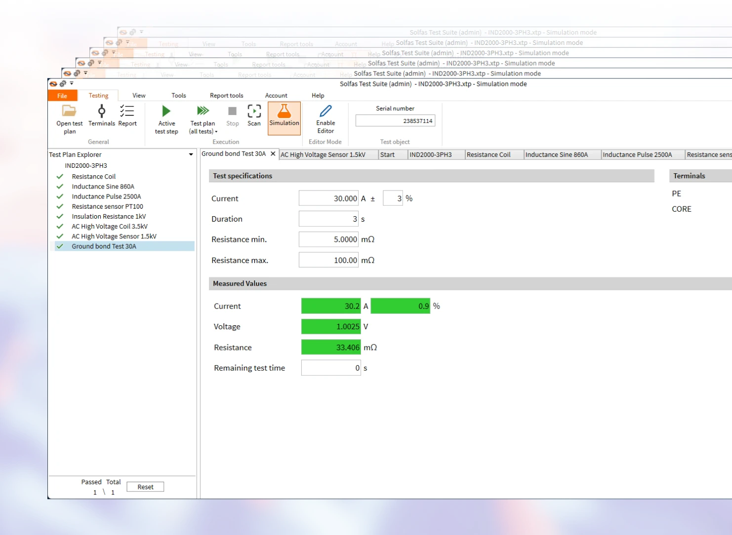
Task: Close the Ground bond Test 30A tab
Action: pos(273,154)
